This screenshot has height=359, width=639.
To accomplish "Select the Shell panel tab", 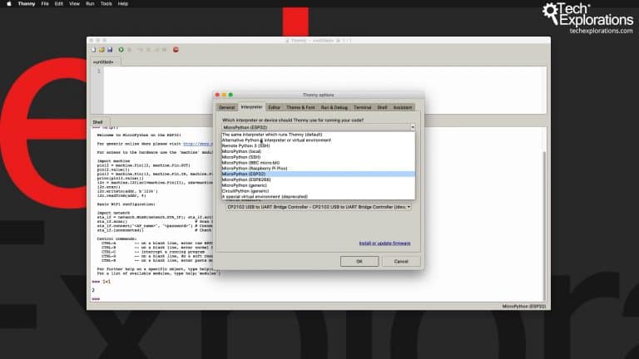I will (98, 122).
